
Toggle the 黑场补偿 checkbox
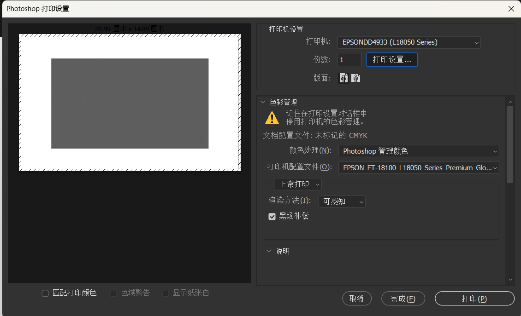[272, 216]
